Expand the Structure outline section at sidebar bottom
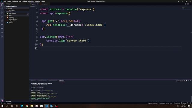Screen dimensions: 192x108 click(x=17, y=101)
